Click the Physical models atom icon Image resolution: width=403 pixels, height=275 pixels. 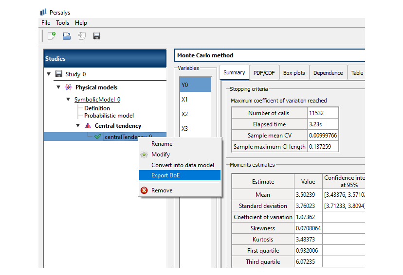click(x=69, y=87)
